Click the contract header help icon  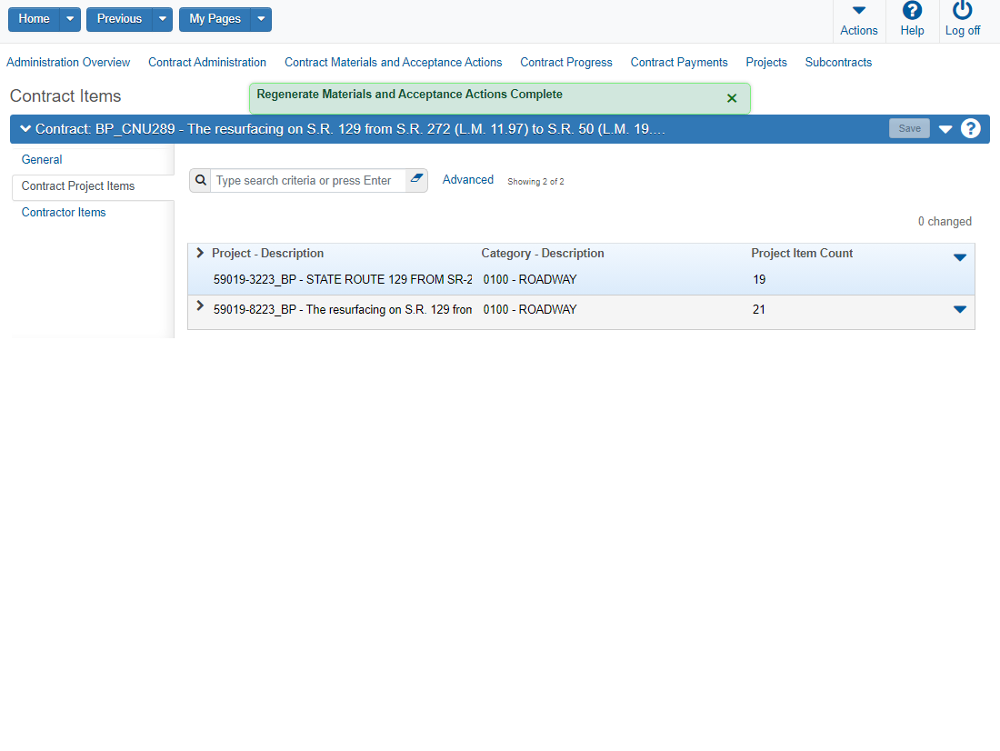(x=971, y=128)
